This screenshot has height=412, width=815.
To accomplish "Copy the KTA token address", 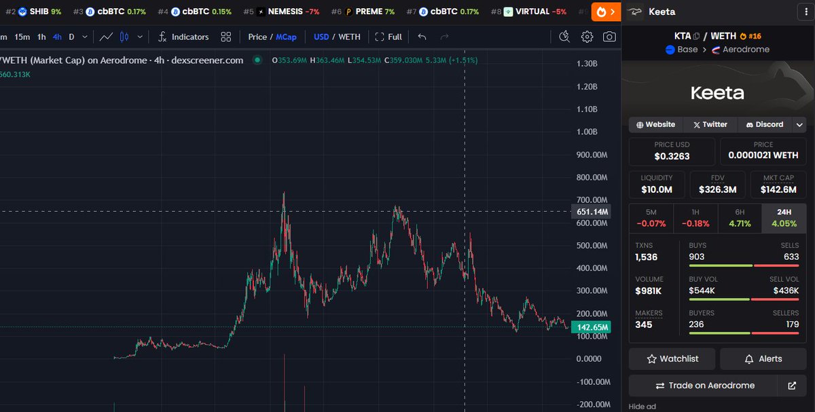I will (696, 36).
